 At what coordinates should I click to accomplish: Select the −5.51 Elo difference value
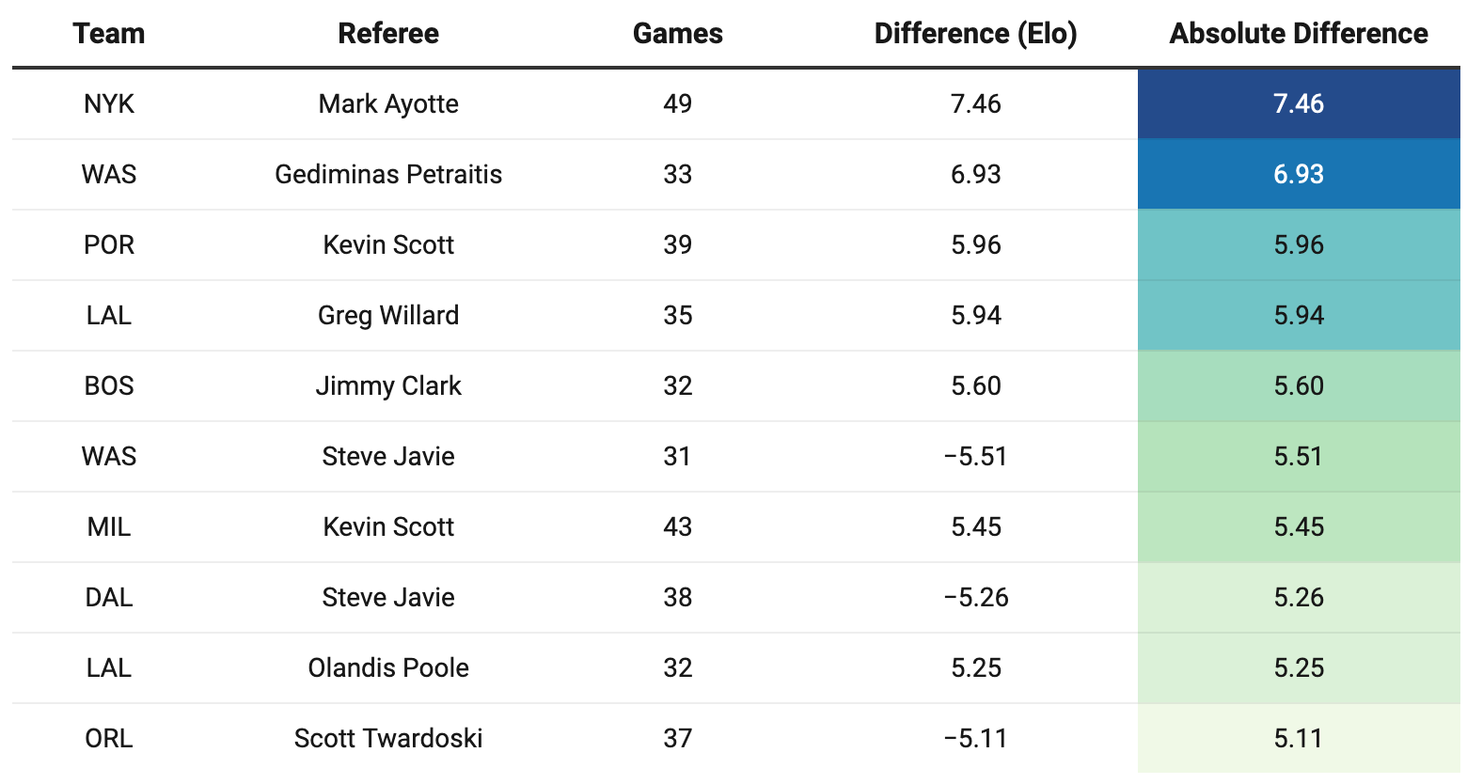976,456
